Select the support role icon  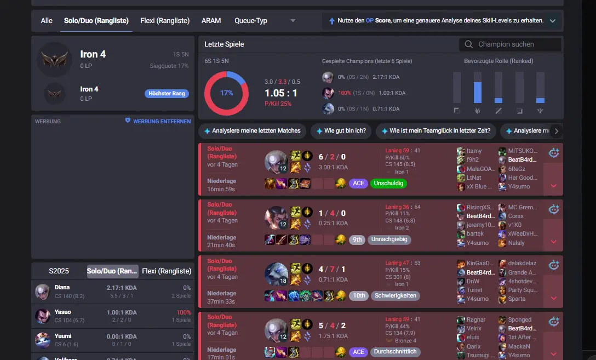pos(540,111)
